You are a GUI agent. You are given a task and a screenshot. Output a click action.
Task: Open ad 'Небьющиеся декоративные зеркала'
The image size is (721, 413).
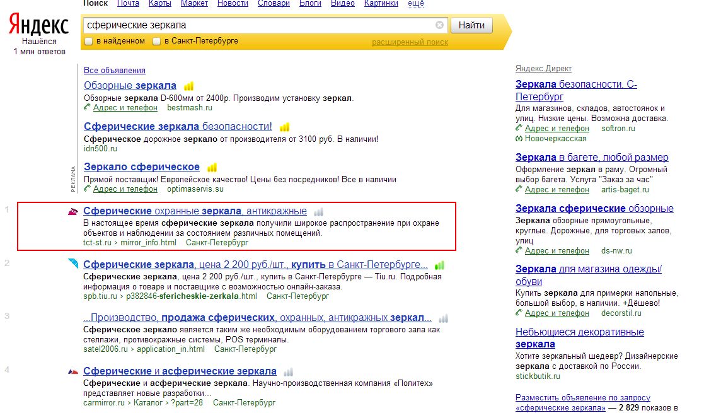pos(580,338)
